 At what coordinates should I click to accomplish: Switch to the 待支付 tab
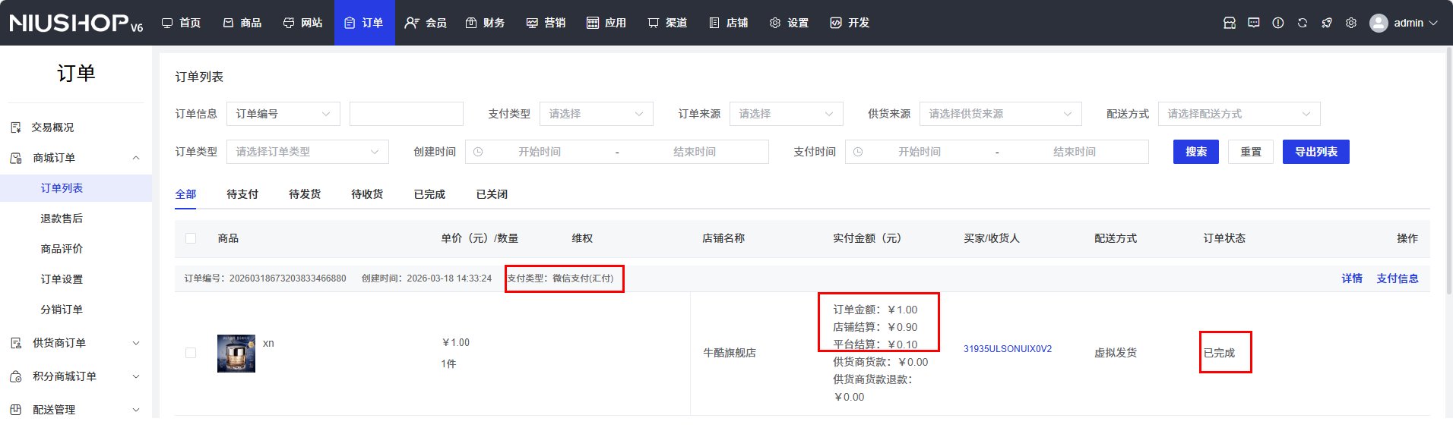point(242,194)
